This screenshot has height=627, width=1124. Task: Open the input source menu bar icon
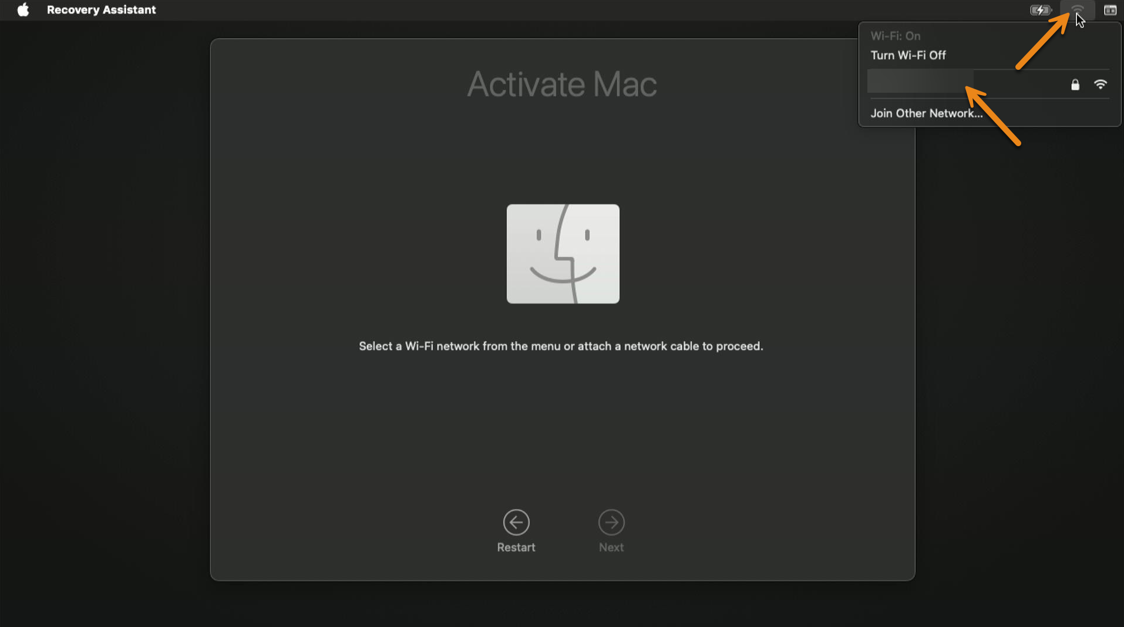(1110, 10)
